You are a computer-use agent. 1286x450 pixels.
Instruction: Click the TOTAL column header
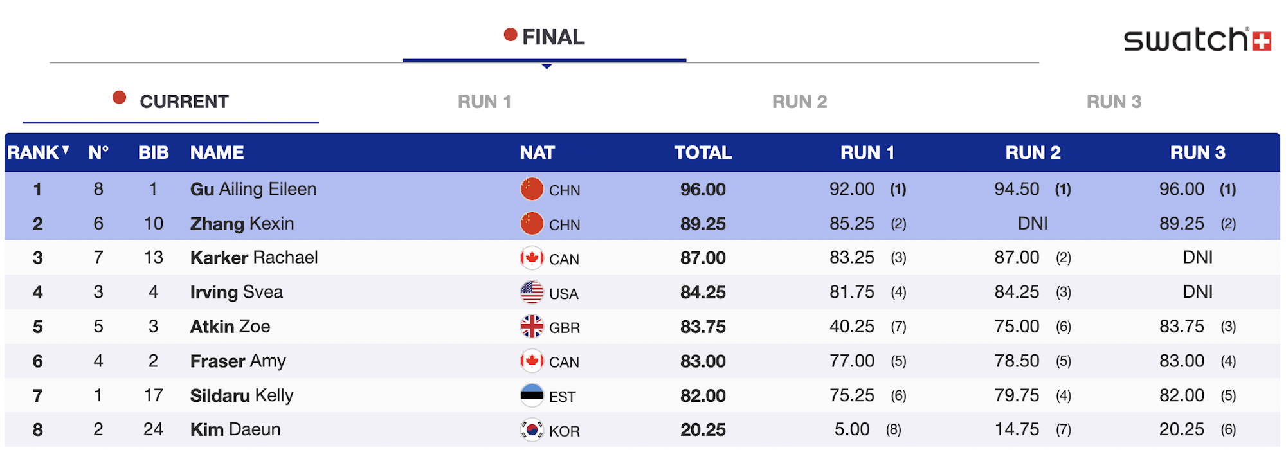703,152
